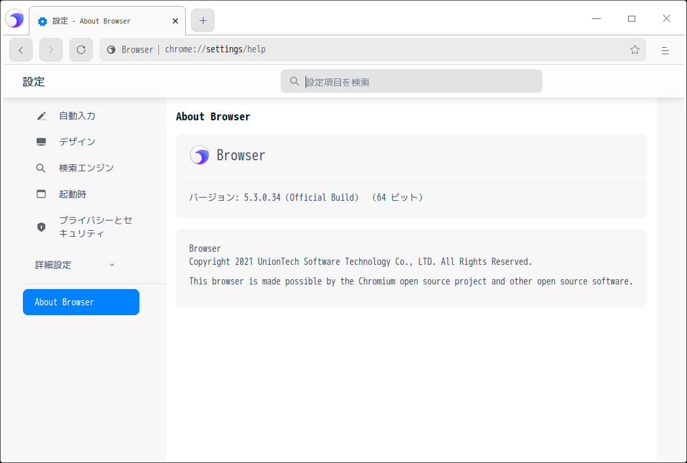Click the forward navigation arrow
This screenshot has height=463, width=687.
coord(51,50)
